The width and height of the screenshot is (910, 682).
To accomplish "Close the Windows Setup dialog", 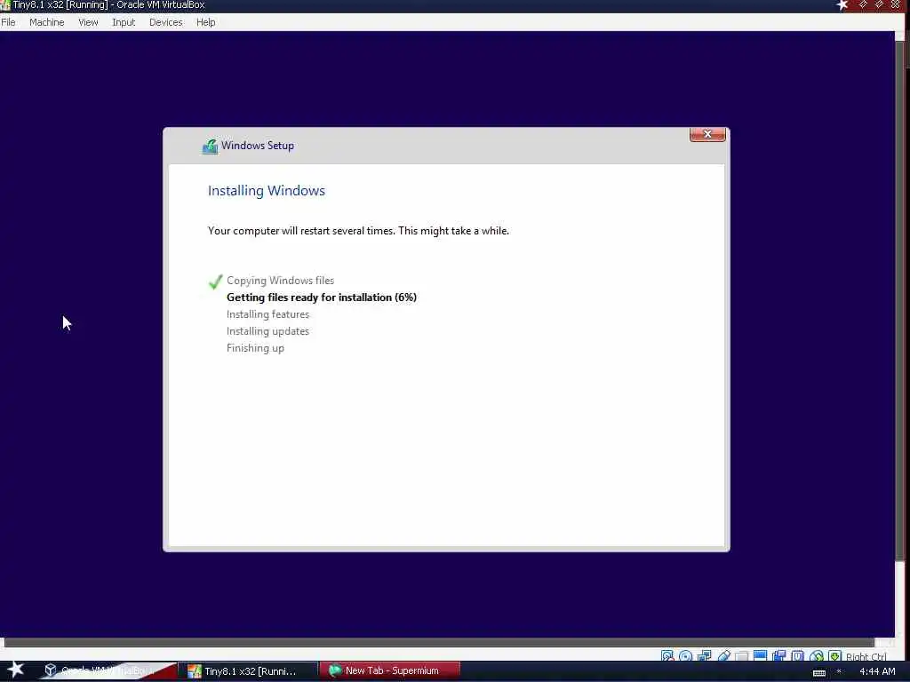I will (x=707, y=134).
